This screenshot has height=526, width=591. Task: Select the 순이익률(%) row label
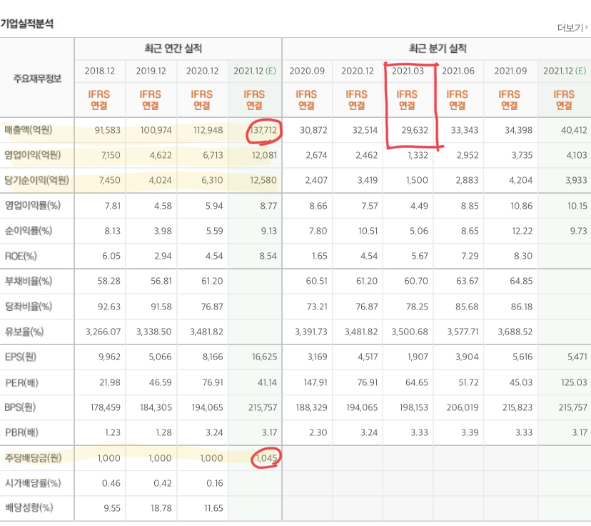point(29,231)
